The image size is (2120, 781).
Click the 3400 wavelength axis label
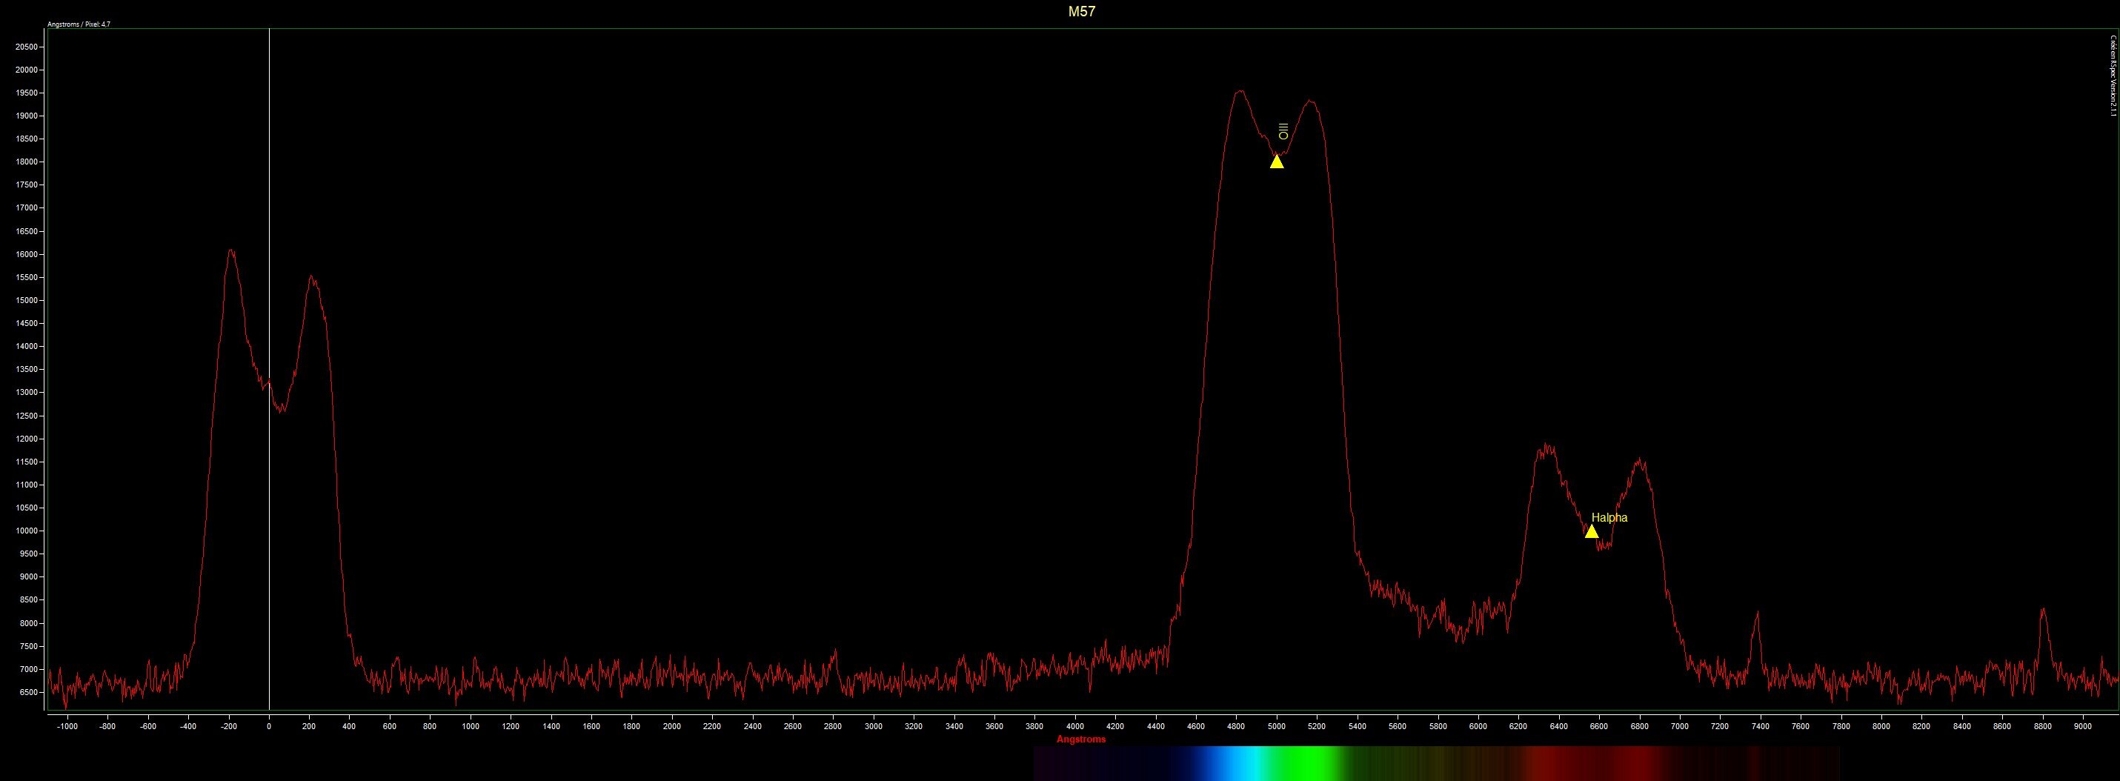point(954,727)
